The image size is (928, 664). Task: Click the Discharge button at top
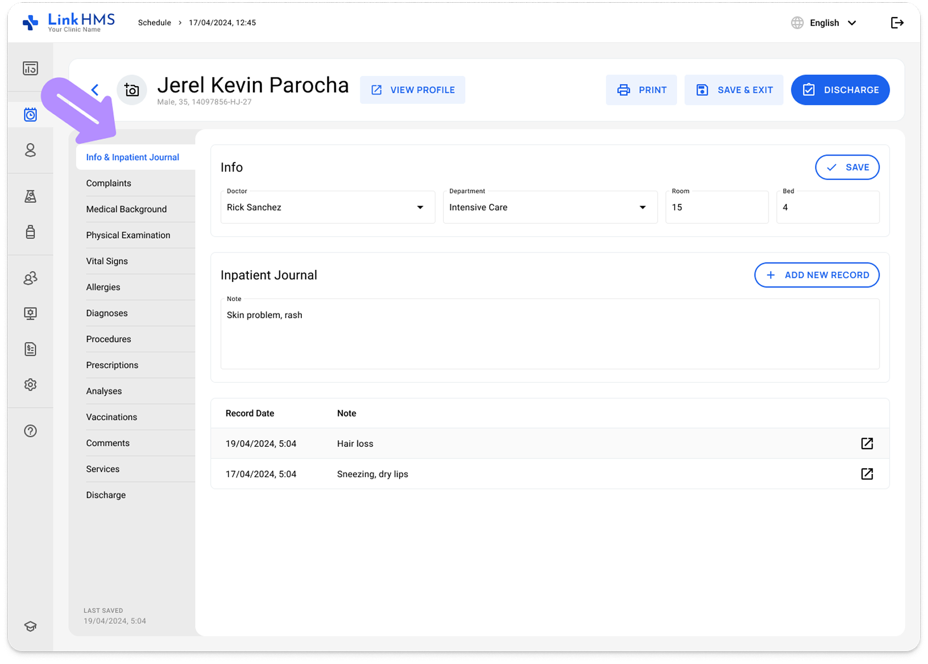pyautogui.click(x=840, y=90)
